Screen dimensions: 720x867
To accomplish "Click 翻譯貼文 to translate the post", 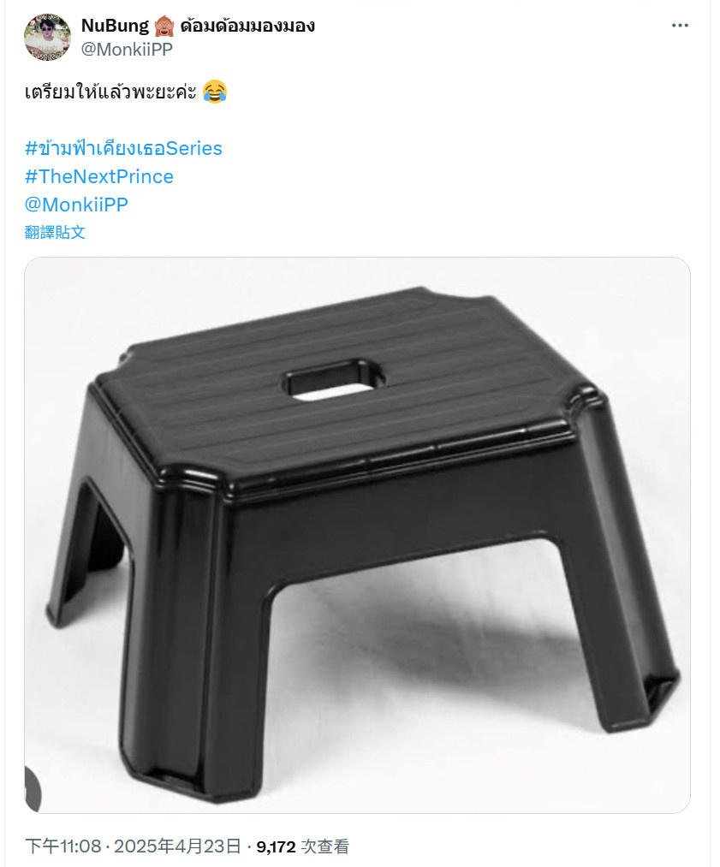I will tap(55, 232).
